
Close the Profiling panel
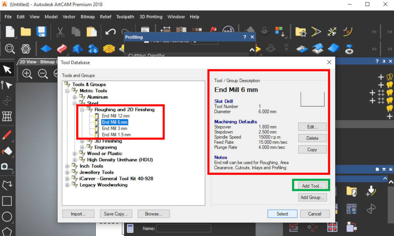point(252,37)
